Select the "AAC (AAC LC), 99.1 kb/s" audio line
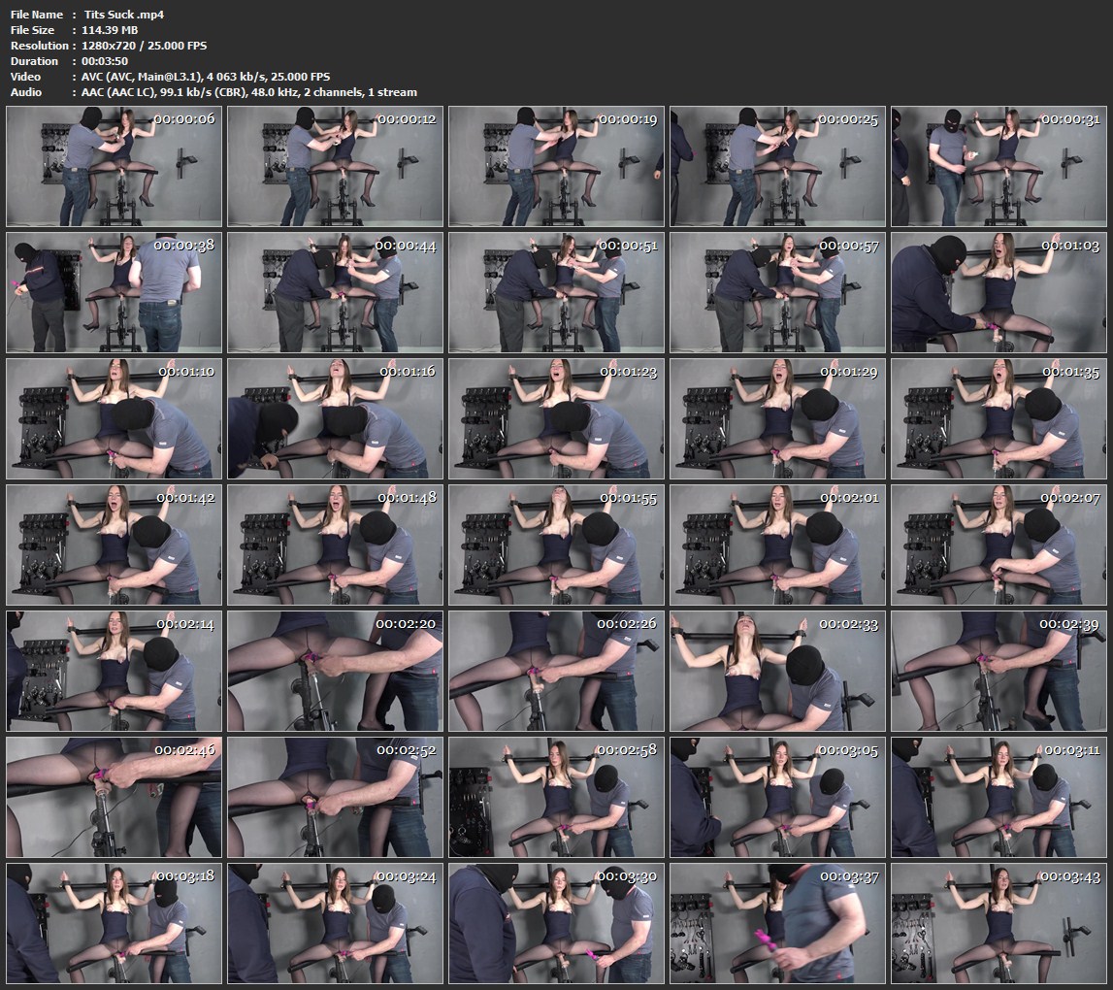 click(249, 92)
